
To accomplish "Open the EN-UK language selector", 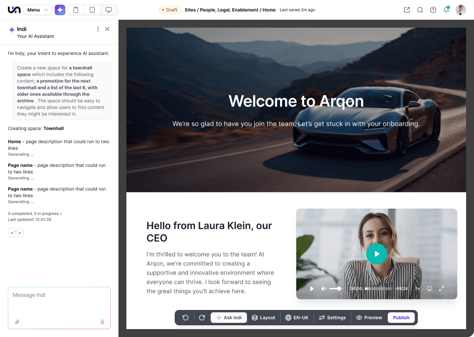I will [x=297, y=317].
